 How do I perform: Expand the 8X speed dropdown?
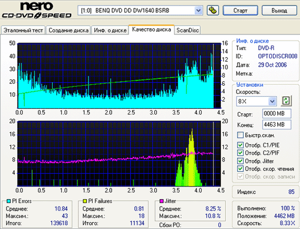272,101
